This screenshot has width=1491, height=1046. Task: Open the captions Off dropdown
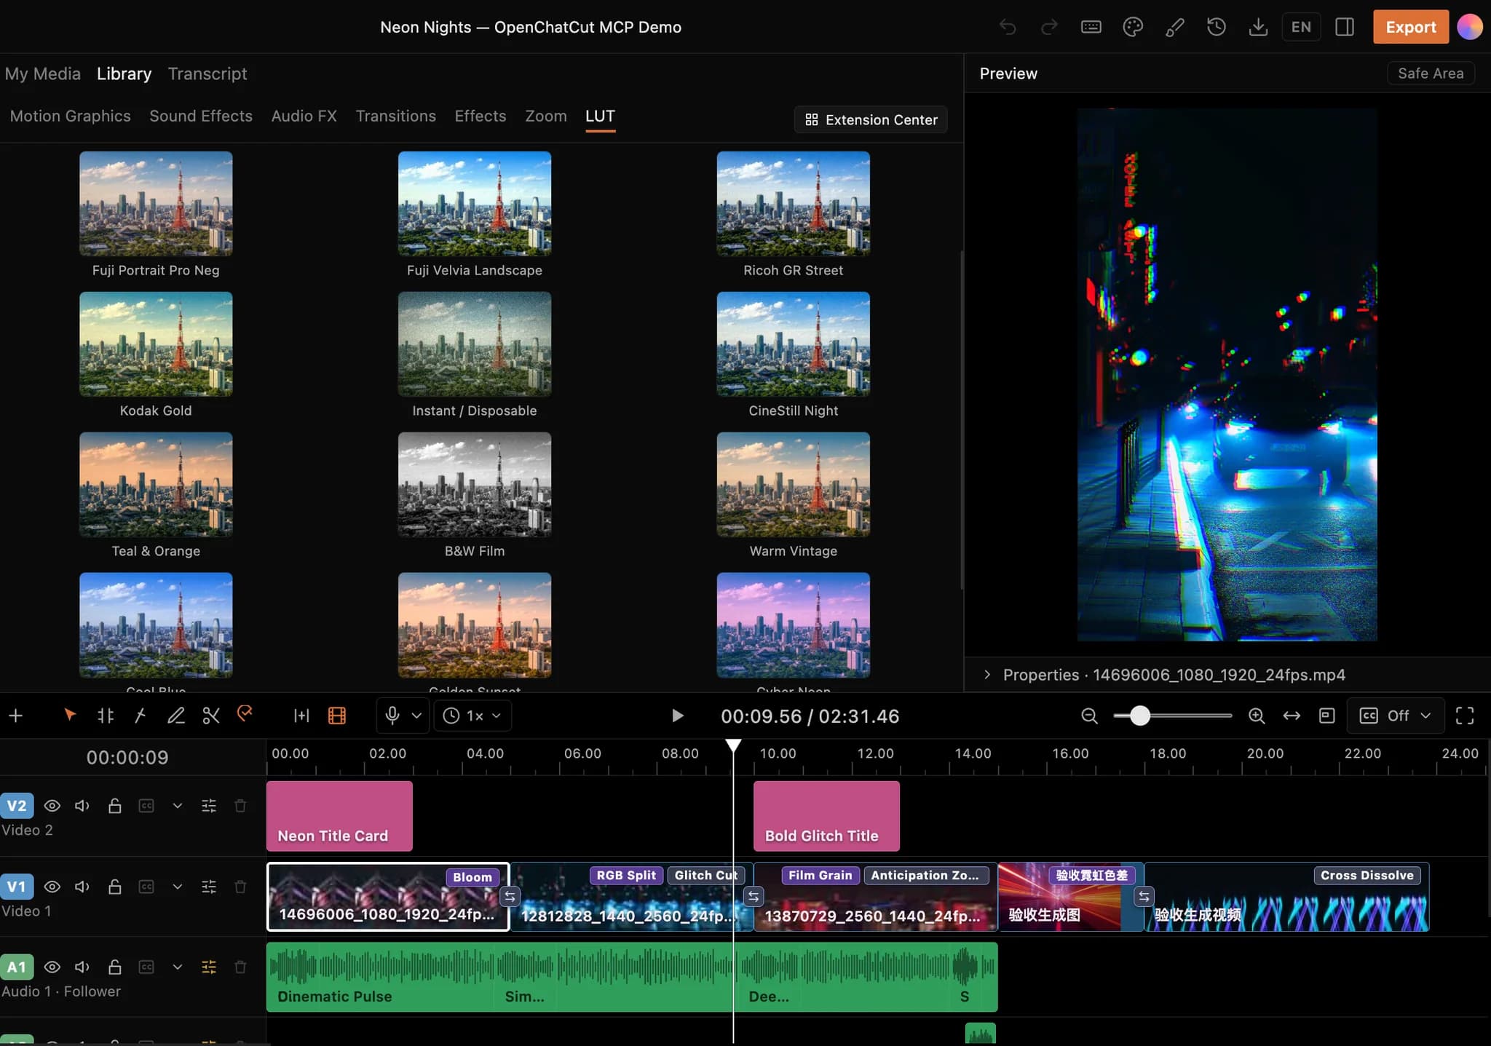[1396, 716]
